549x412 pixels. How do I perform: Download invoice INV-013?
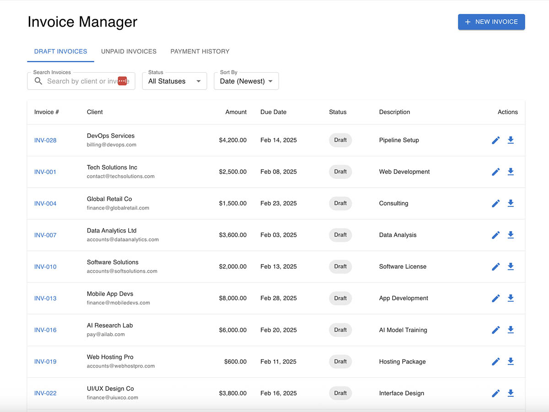(511, 298)
